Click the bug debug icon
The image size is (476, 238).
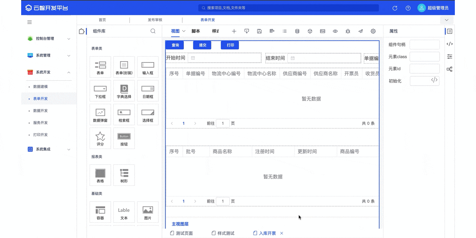(348, 31)
